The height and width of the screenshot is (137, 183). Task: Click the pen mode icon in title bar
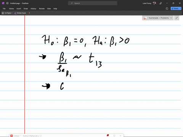(161, 3)
